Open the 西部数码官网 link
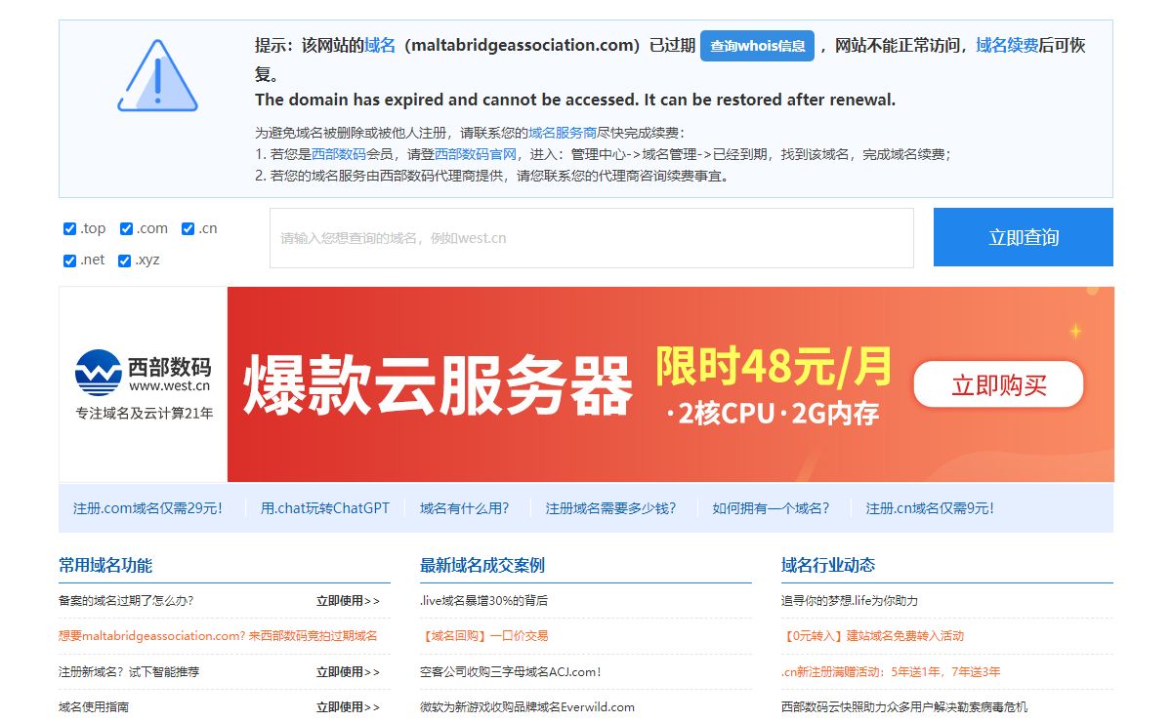Viewport: 1172px width, 722px height. [x=476, y=154]
